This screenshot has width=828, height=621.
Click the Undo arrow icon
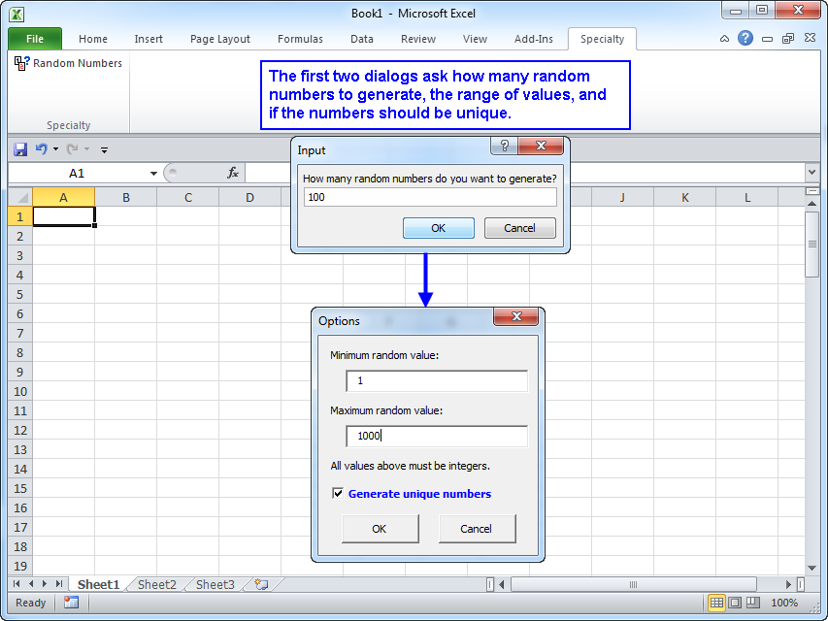pos(41,149)
